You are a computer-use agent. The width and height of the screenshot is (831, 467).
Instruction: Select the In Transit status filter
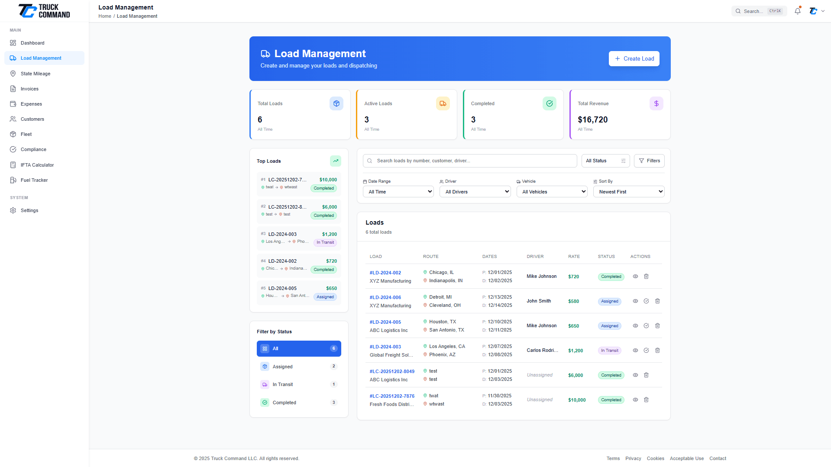pyautogui.click(x=298, y=384)
